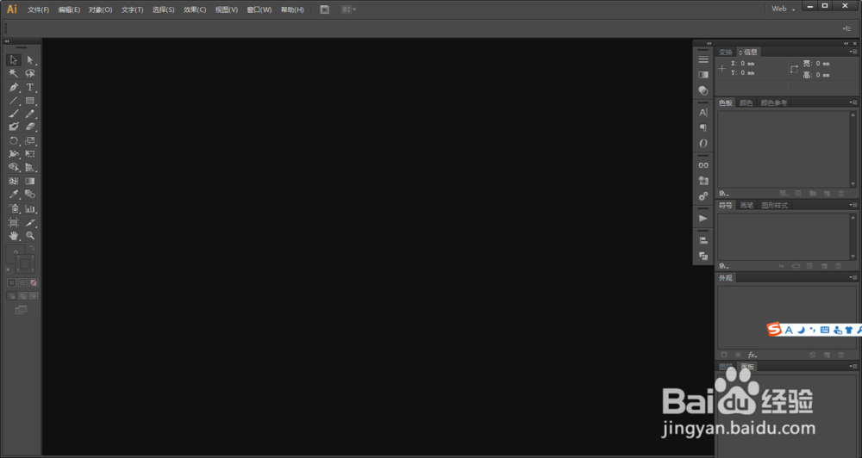Select the Magic Wand tool
This screenshot has width=862, height=458.
14,73
